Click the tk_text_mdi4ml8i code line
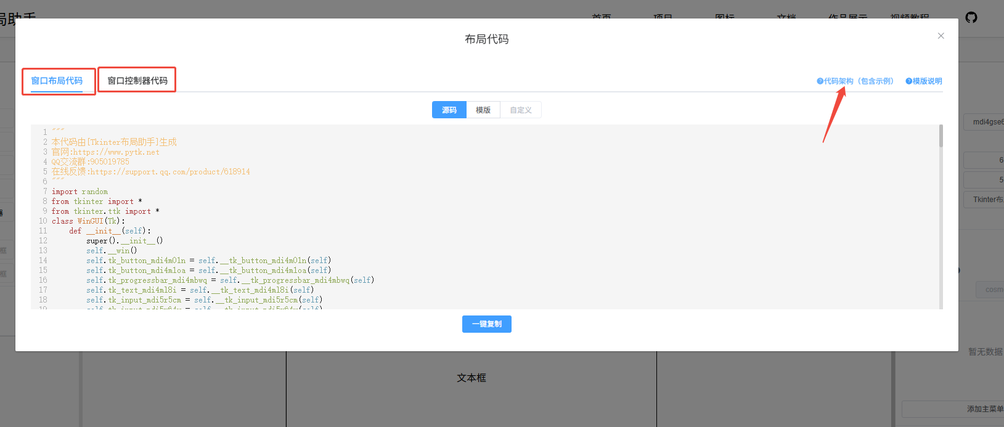 tap(200, 290)
